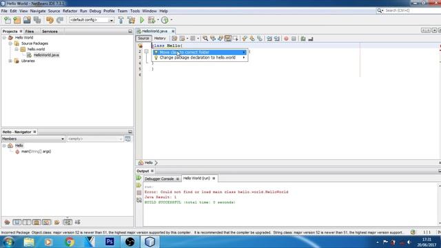Click the Shift Line Right editor icon
The height and width of the screenshot is (248, 441).
click(277, 39)
